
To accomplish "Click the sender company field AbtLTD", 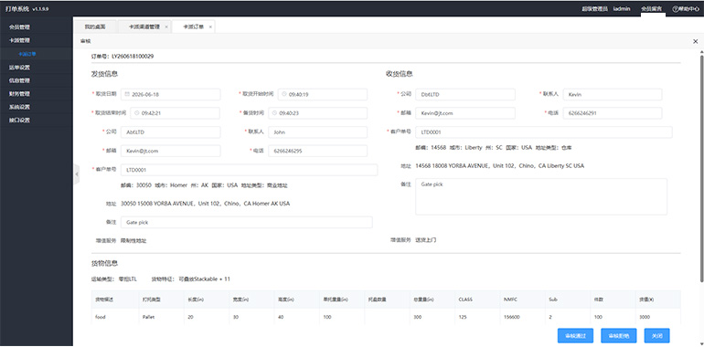I will click(x=171, y=132).
